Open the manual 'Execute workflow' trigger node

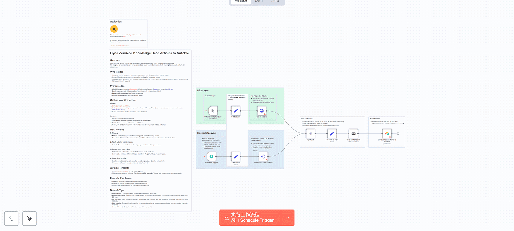[x=213, y=111]
